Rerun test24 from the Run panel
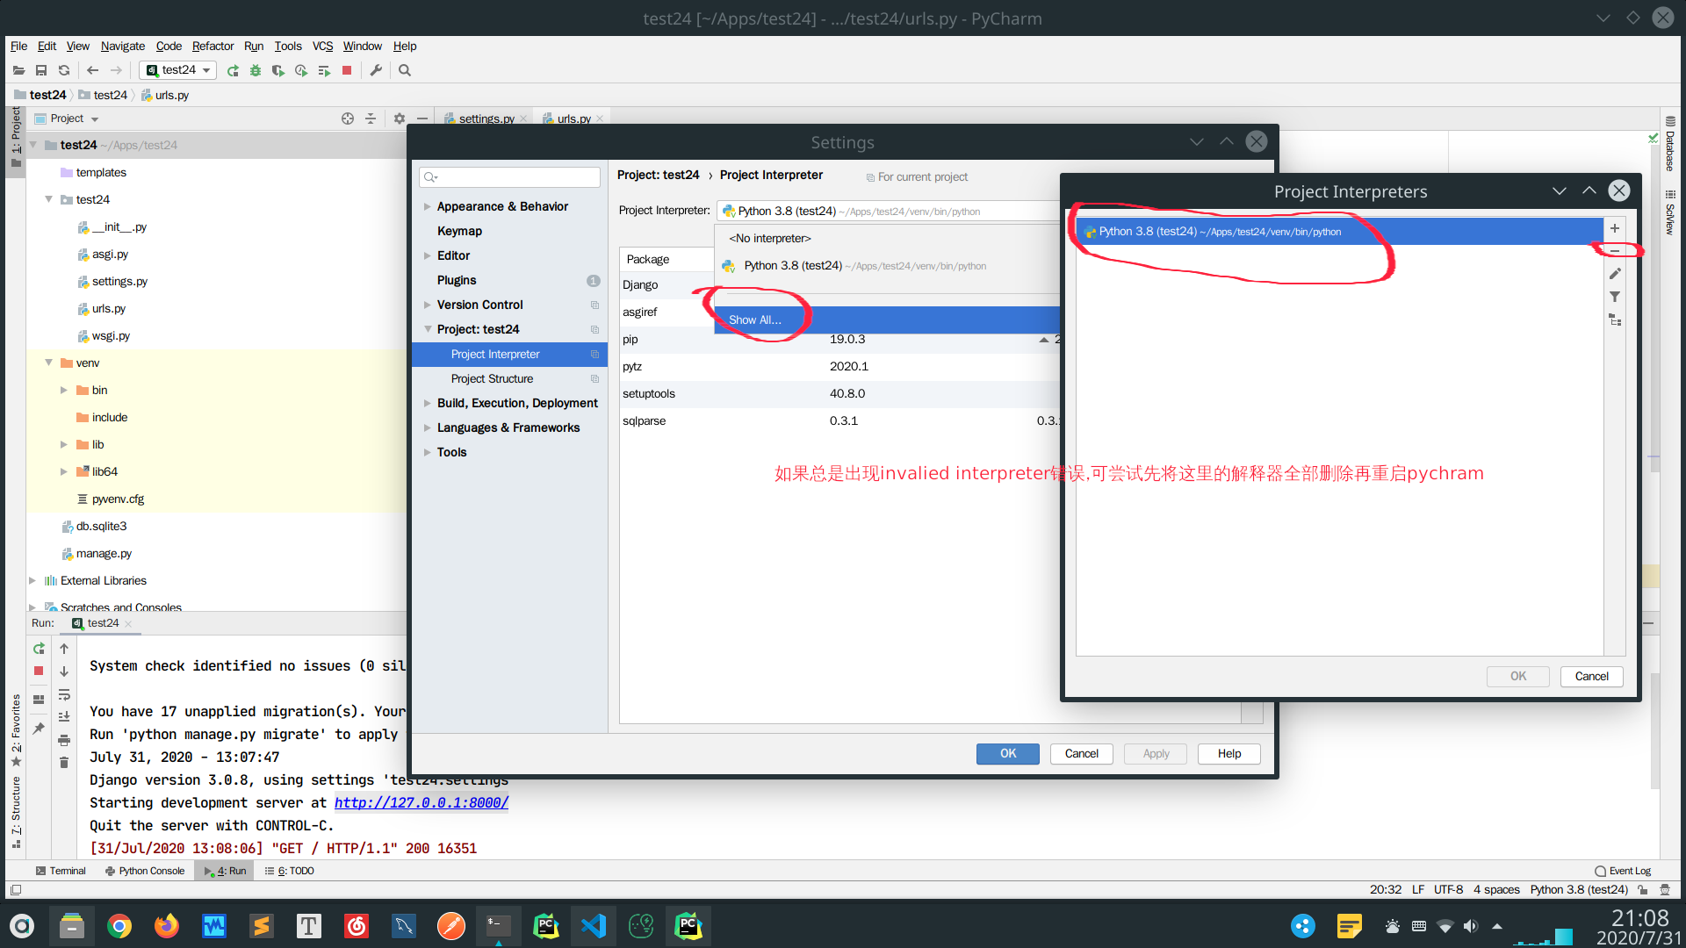Viewport: 1686px width, 948px height. point(39,649)
